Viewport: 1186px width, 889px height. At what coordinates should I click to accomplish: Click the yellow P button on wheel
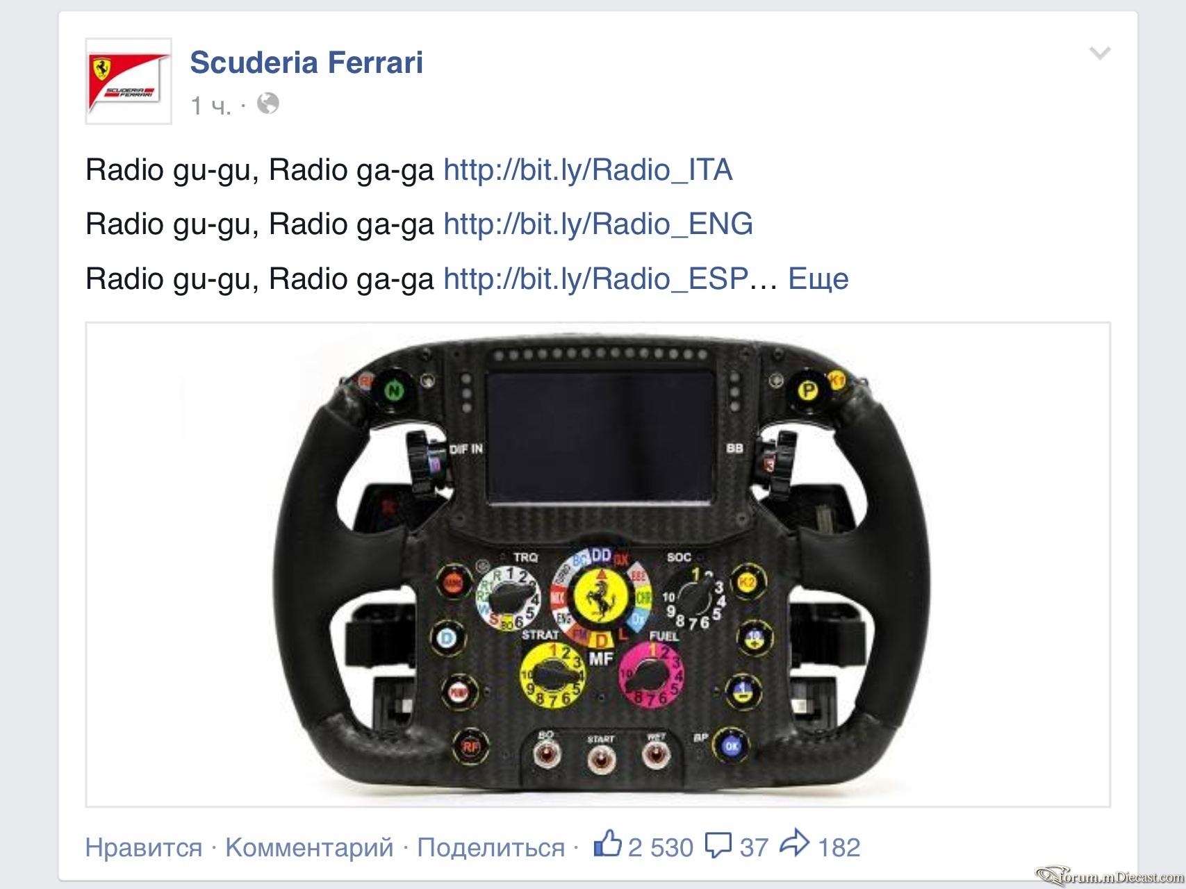pyautogui.click(x=808, y=390)
